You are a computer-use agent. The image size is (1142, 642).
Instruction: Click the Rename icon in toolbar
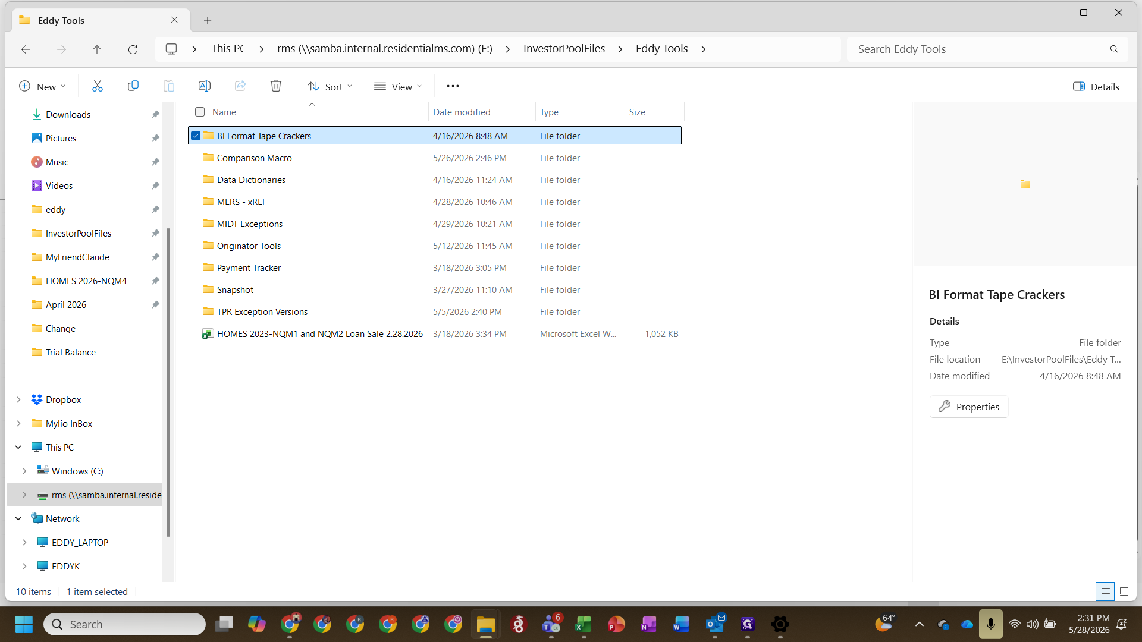pos(205,86)
